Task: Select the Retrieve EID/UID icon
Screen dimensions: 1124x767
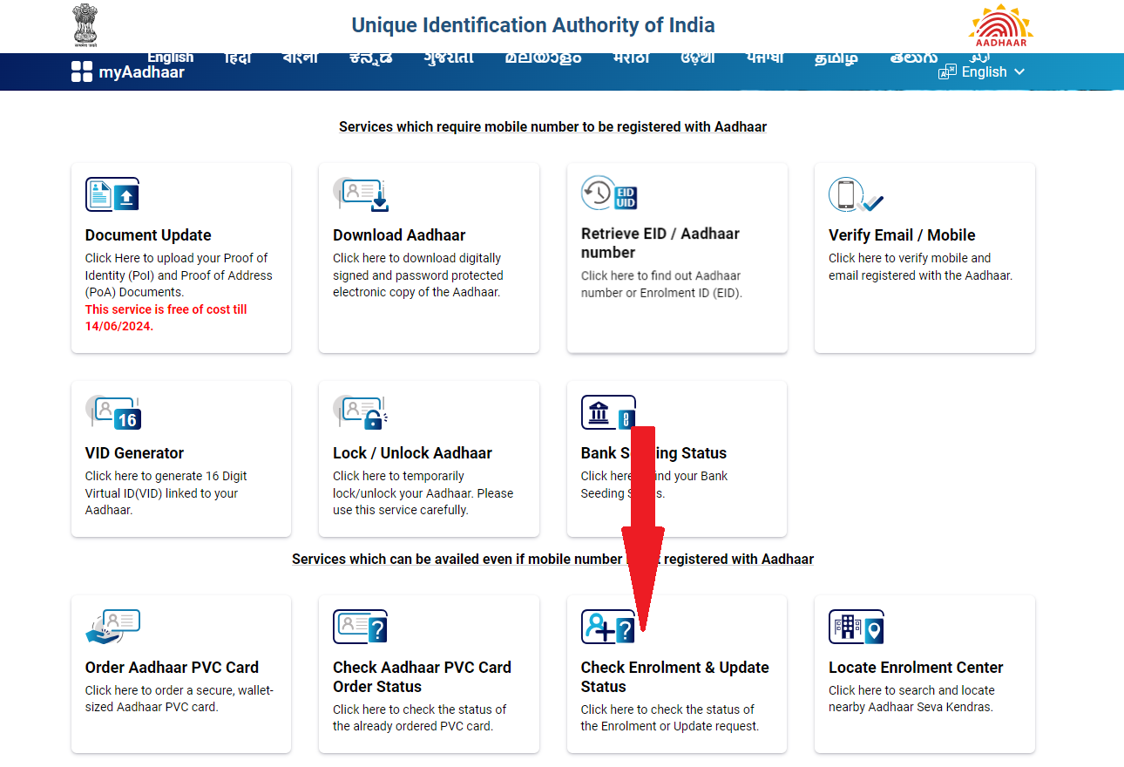Action: (x=607, y=193)
